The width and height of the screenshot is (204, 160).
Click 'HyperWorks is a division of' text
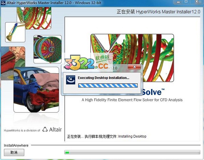22,130
